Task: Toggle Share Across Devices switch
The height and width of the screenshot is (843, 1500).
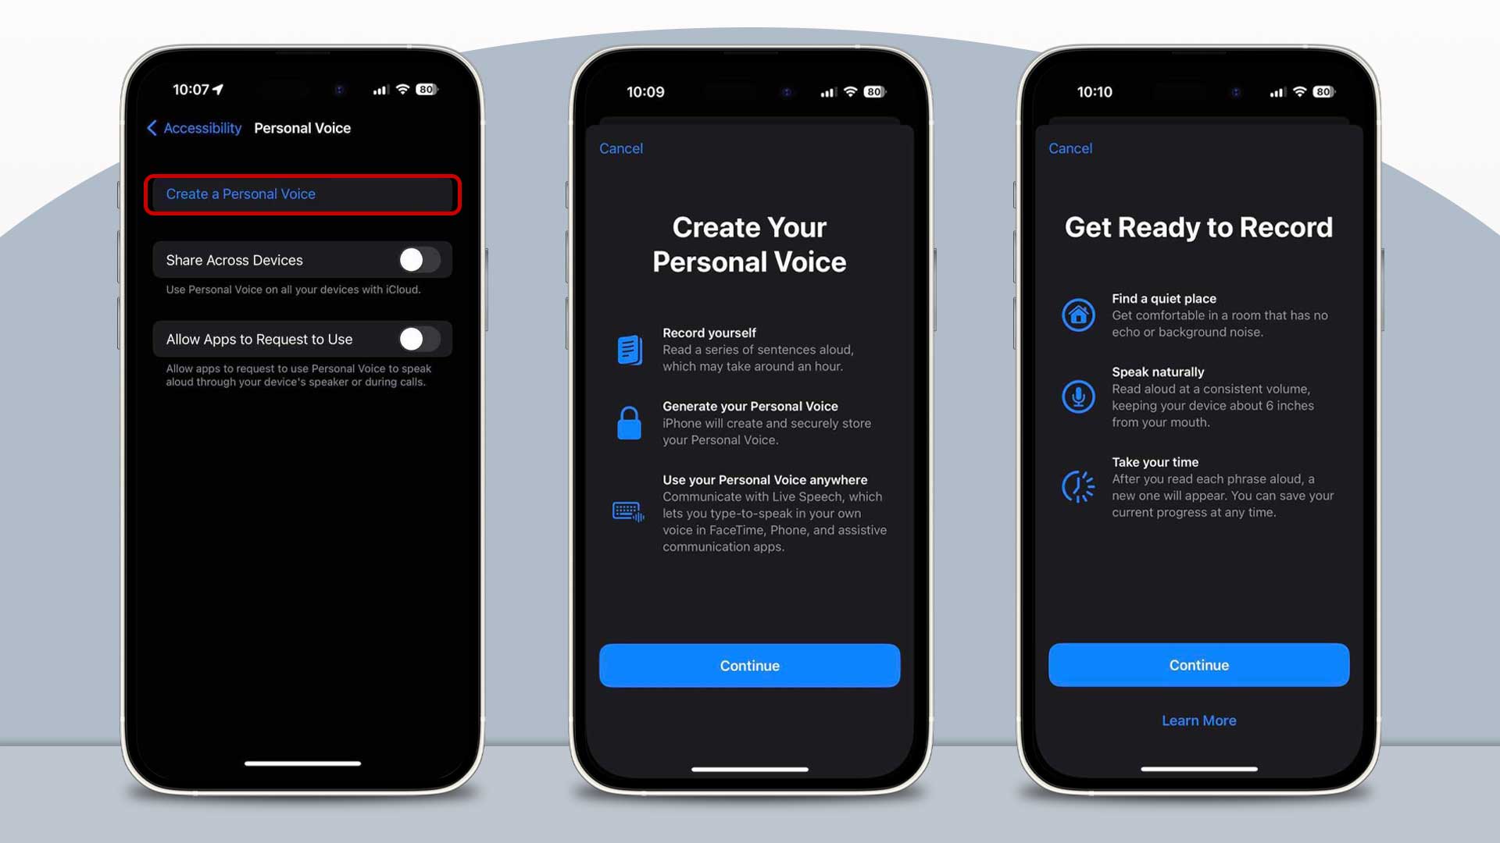Action: 412,261
